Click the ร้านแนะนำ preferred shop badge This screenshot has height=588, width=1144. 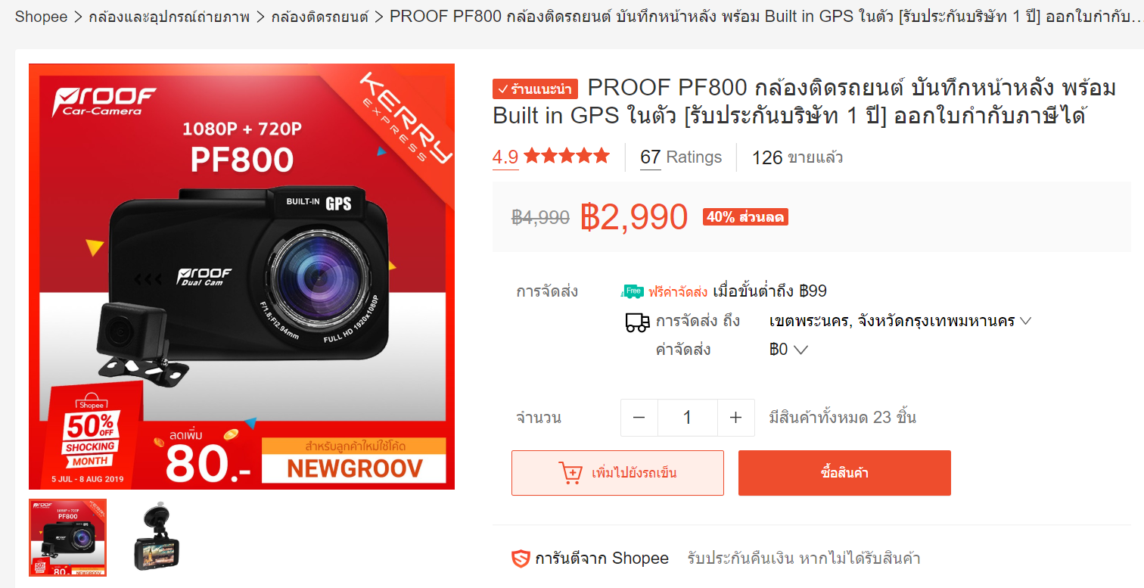(535, 89)
